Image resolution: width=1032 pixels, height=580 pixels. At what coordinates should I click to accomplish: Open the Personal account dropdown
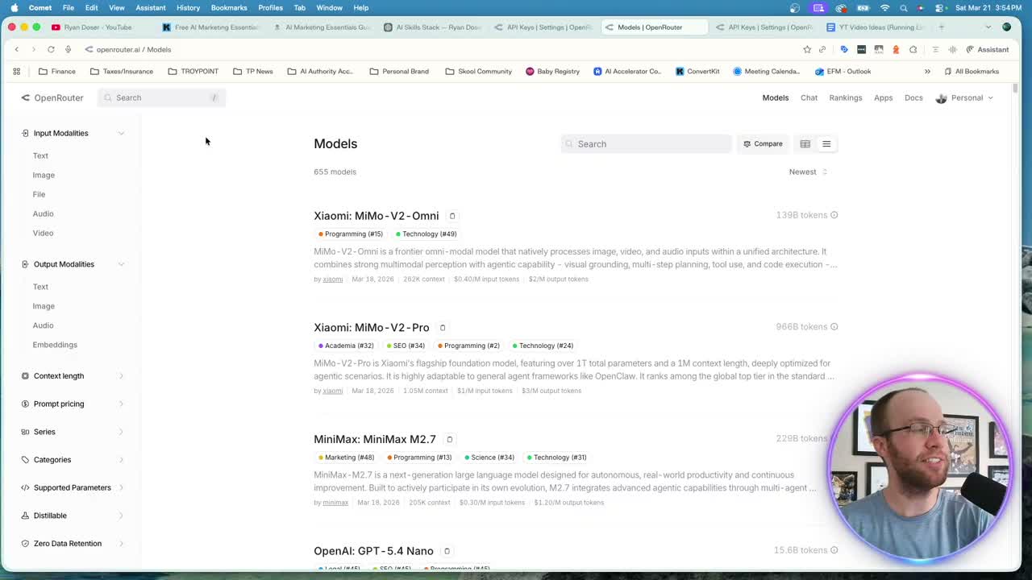pyautogui.click(x=964, y=97)
